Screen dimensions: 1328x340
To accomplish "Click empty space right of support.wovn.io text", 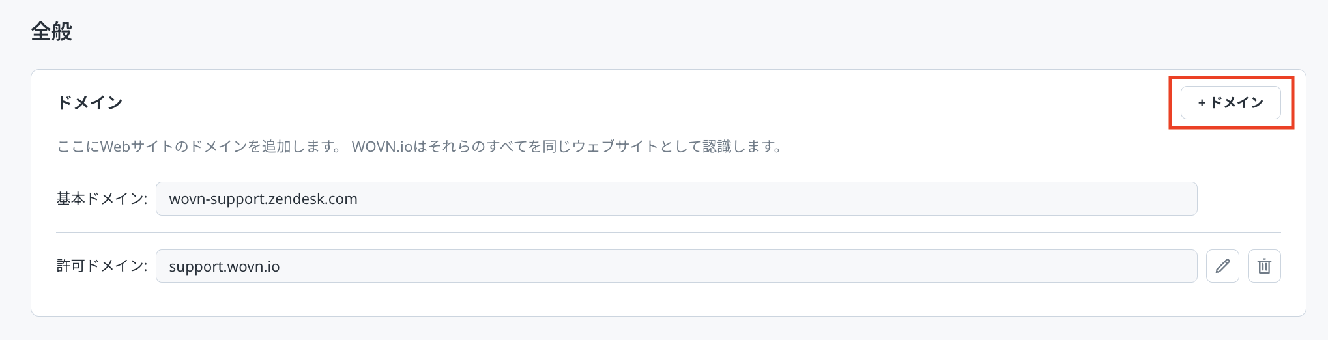I will coord(717,266).
